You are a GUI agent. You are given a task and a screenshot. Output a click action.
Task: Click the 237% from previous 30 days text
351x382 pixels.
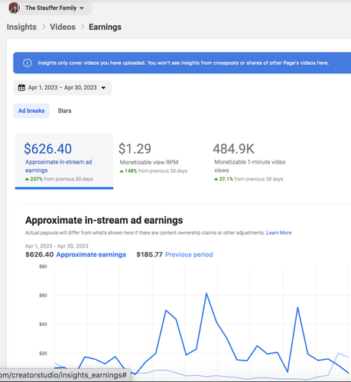[59, 179]
